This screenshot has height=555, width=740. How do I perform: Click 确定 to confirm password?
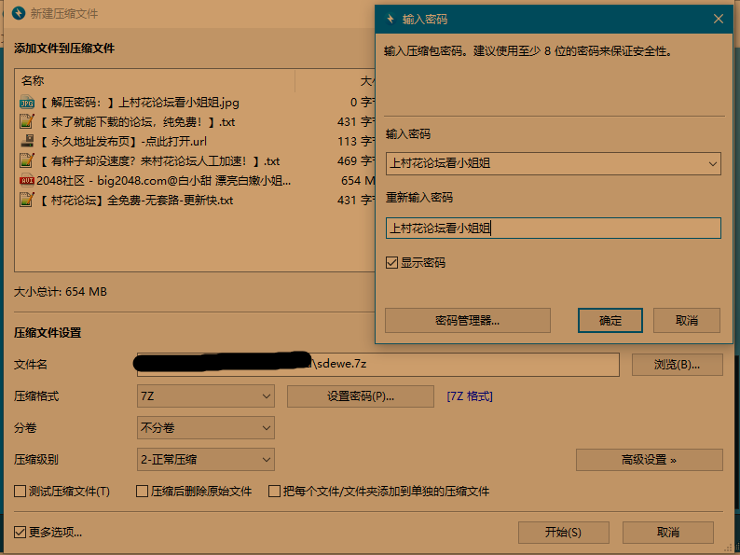click(x=610, y=321)
